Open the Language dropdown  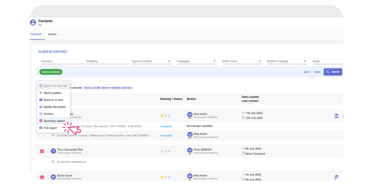(x=197, y=61)
